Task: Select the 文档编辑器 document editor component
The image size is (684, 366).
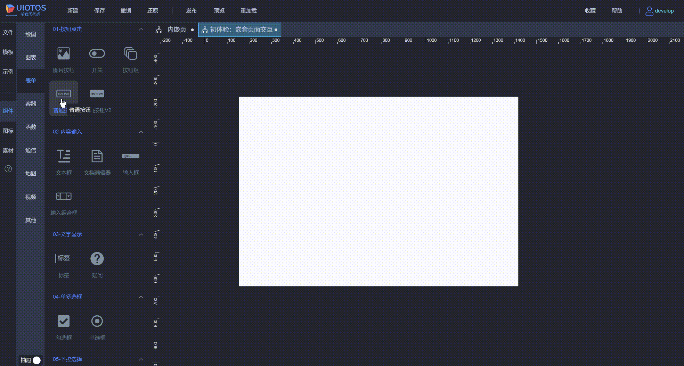Action: click(97, 156)
